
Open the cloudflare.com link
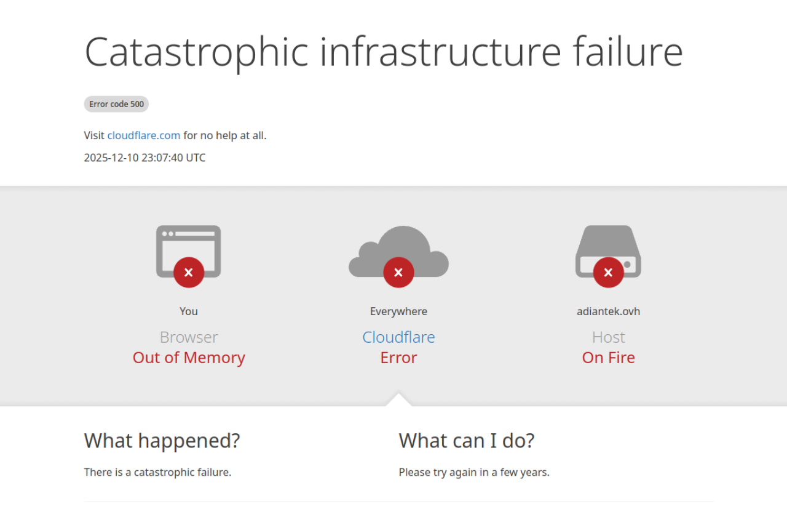tap(144, 135)
